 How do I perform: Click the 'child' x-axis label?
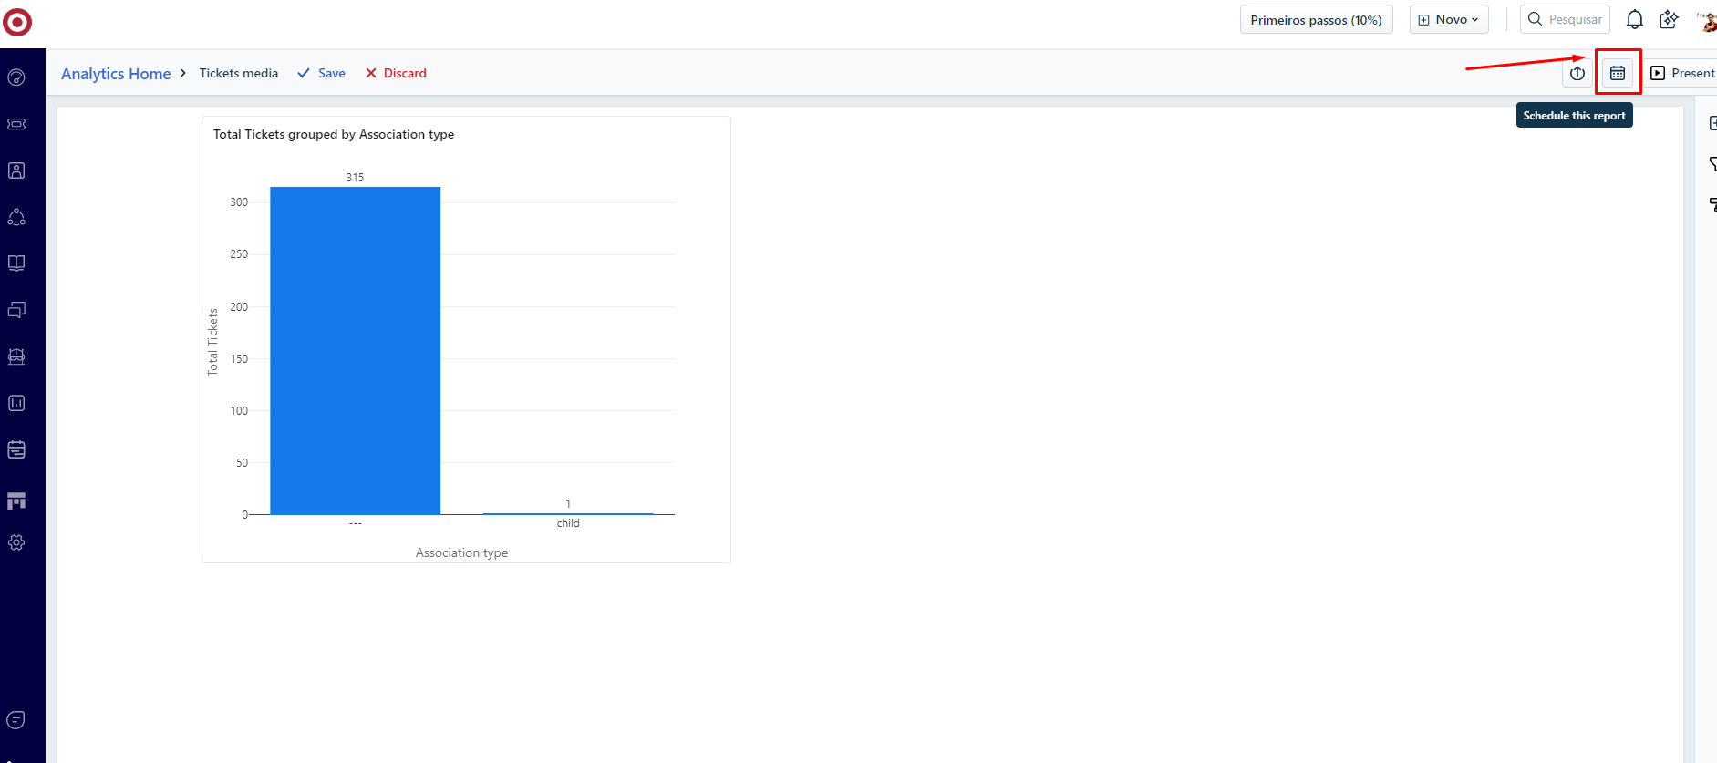coord(568,523)
